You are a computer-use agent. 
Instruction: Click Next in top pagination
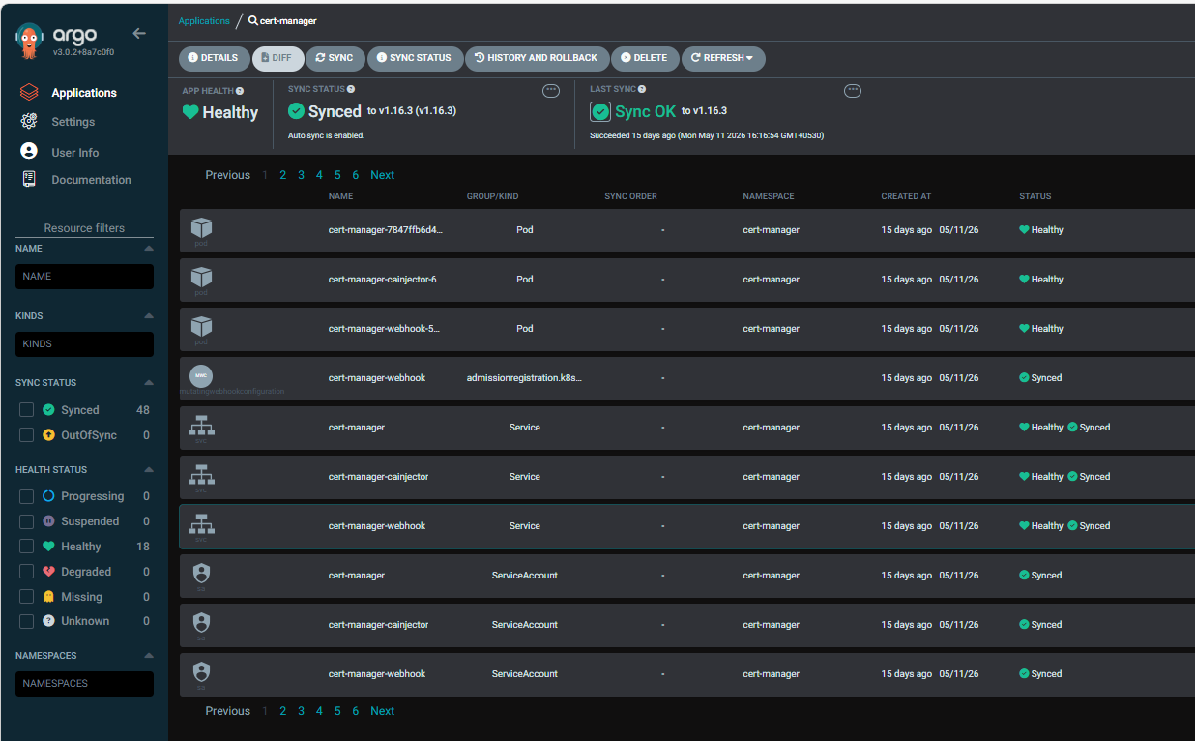383,175
